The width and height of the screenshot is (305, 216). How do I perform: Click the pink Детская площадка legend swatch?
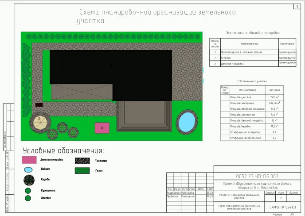click(29, 160)
